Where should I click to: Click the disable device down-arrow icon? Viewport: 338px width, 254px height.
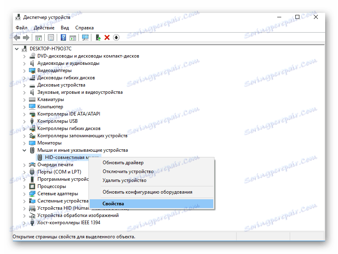point(116,37)
